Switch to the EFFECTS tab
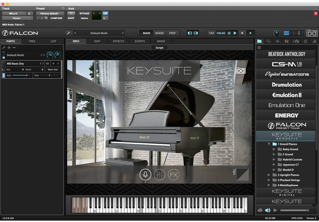Screen dimensions: 319x222 tap(118, 41)
